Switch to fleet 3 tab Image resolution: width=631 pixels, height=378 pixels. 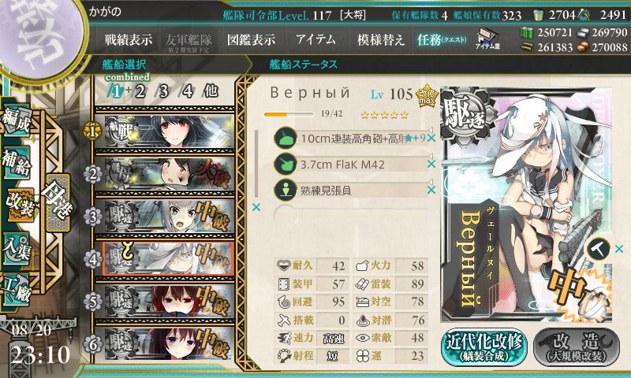pos(163,91)
